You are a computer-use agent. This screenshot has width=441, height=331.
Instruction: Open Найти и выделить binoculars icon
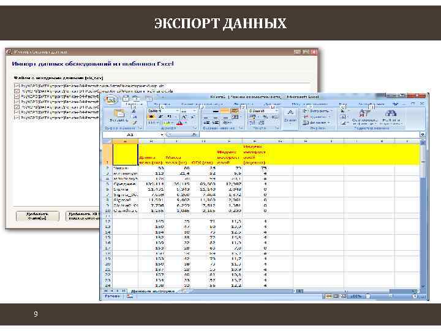[391, 113]
